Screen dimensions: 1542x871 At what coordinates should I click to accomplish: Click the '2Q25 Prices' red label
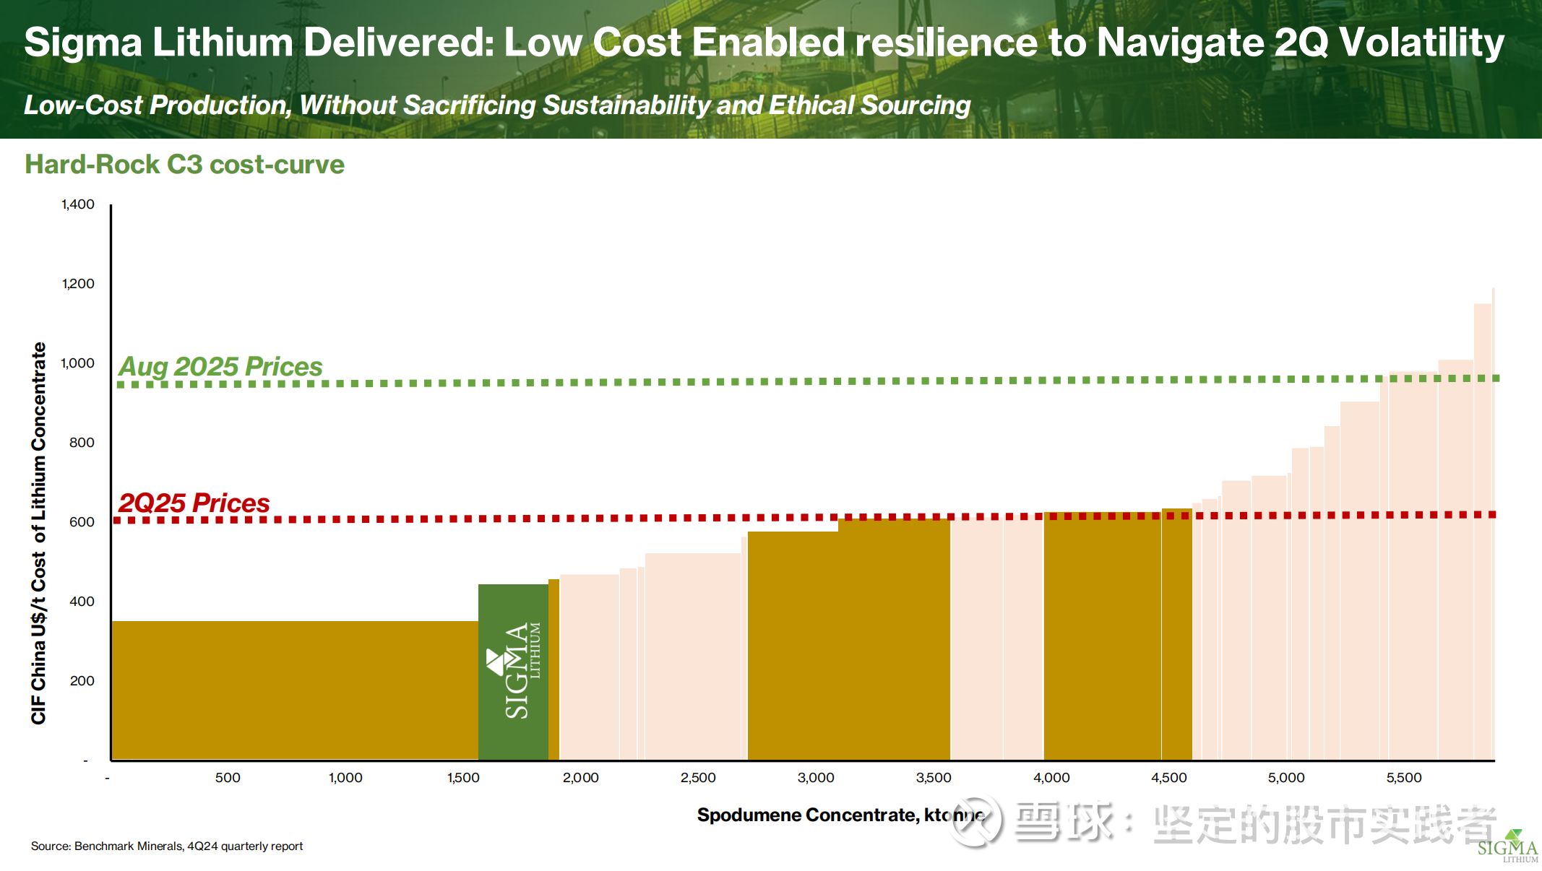[x=194, y=503]
